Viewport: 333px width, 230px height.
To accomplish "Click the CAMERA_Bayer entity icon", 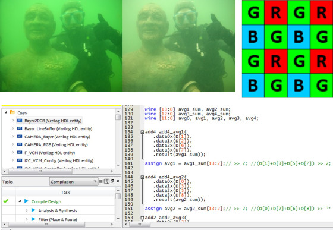I will click(20, 137).
